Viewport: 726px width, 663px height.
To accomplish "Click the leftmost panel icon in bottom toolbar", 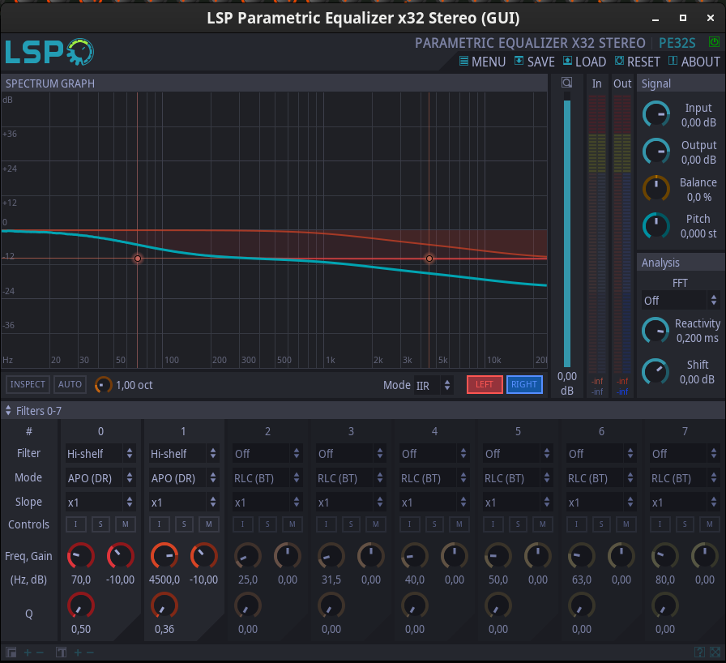I will [x=11, y=652].
